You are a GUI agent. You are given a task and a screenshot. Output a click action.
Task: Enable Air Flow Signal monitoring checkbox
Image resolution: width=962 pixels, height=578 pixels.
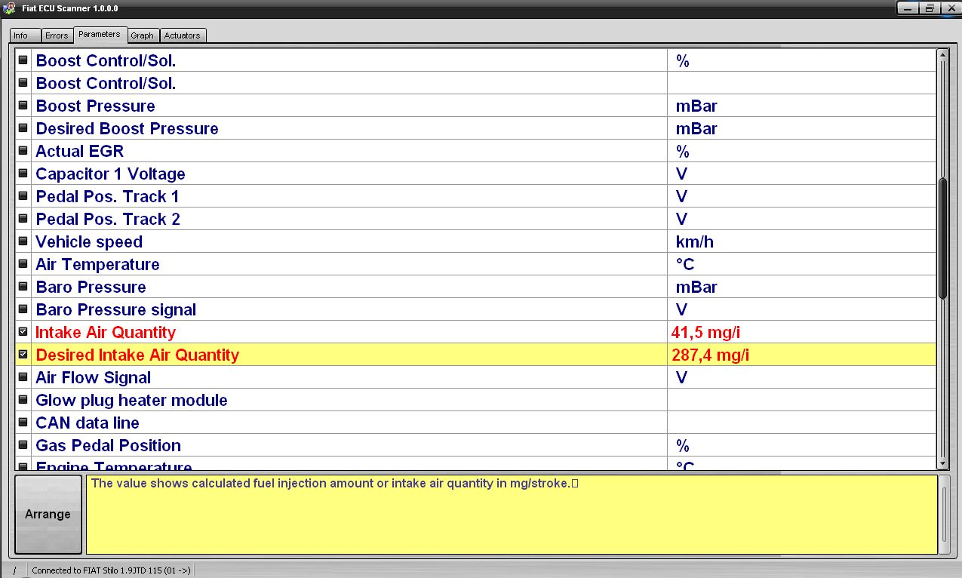23,377
